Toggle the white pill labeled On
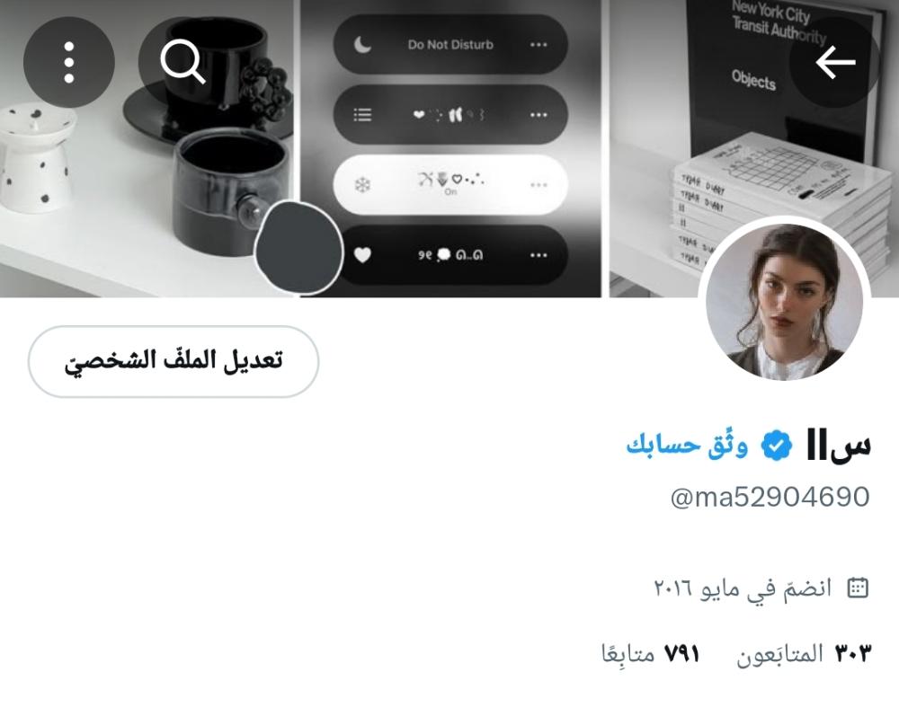The height and width of the screenshot is (716, 899). click(450, 185)
